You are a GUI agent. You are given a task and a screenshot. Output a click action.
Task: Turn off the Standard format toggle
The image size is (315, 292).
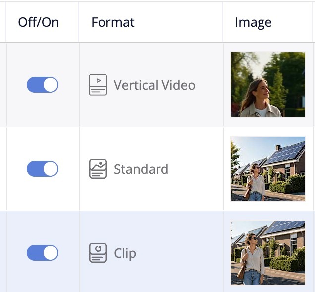tap(43, 169)
